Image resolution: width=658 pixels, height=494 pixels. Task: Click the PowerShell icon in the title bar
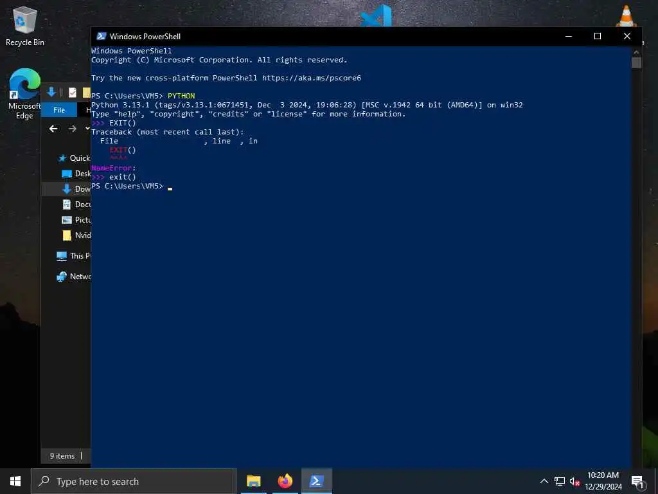pyautogui.click(x=101, y=36)
